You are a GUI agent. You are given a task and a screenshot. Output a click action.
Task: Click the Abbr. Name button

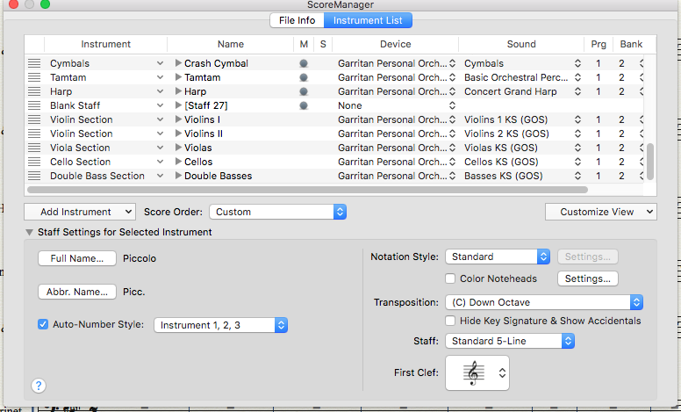coord(77,292)
